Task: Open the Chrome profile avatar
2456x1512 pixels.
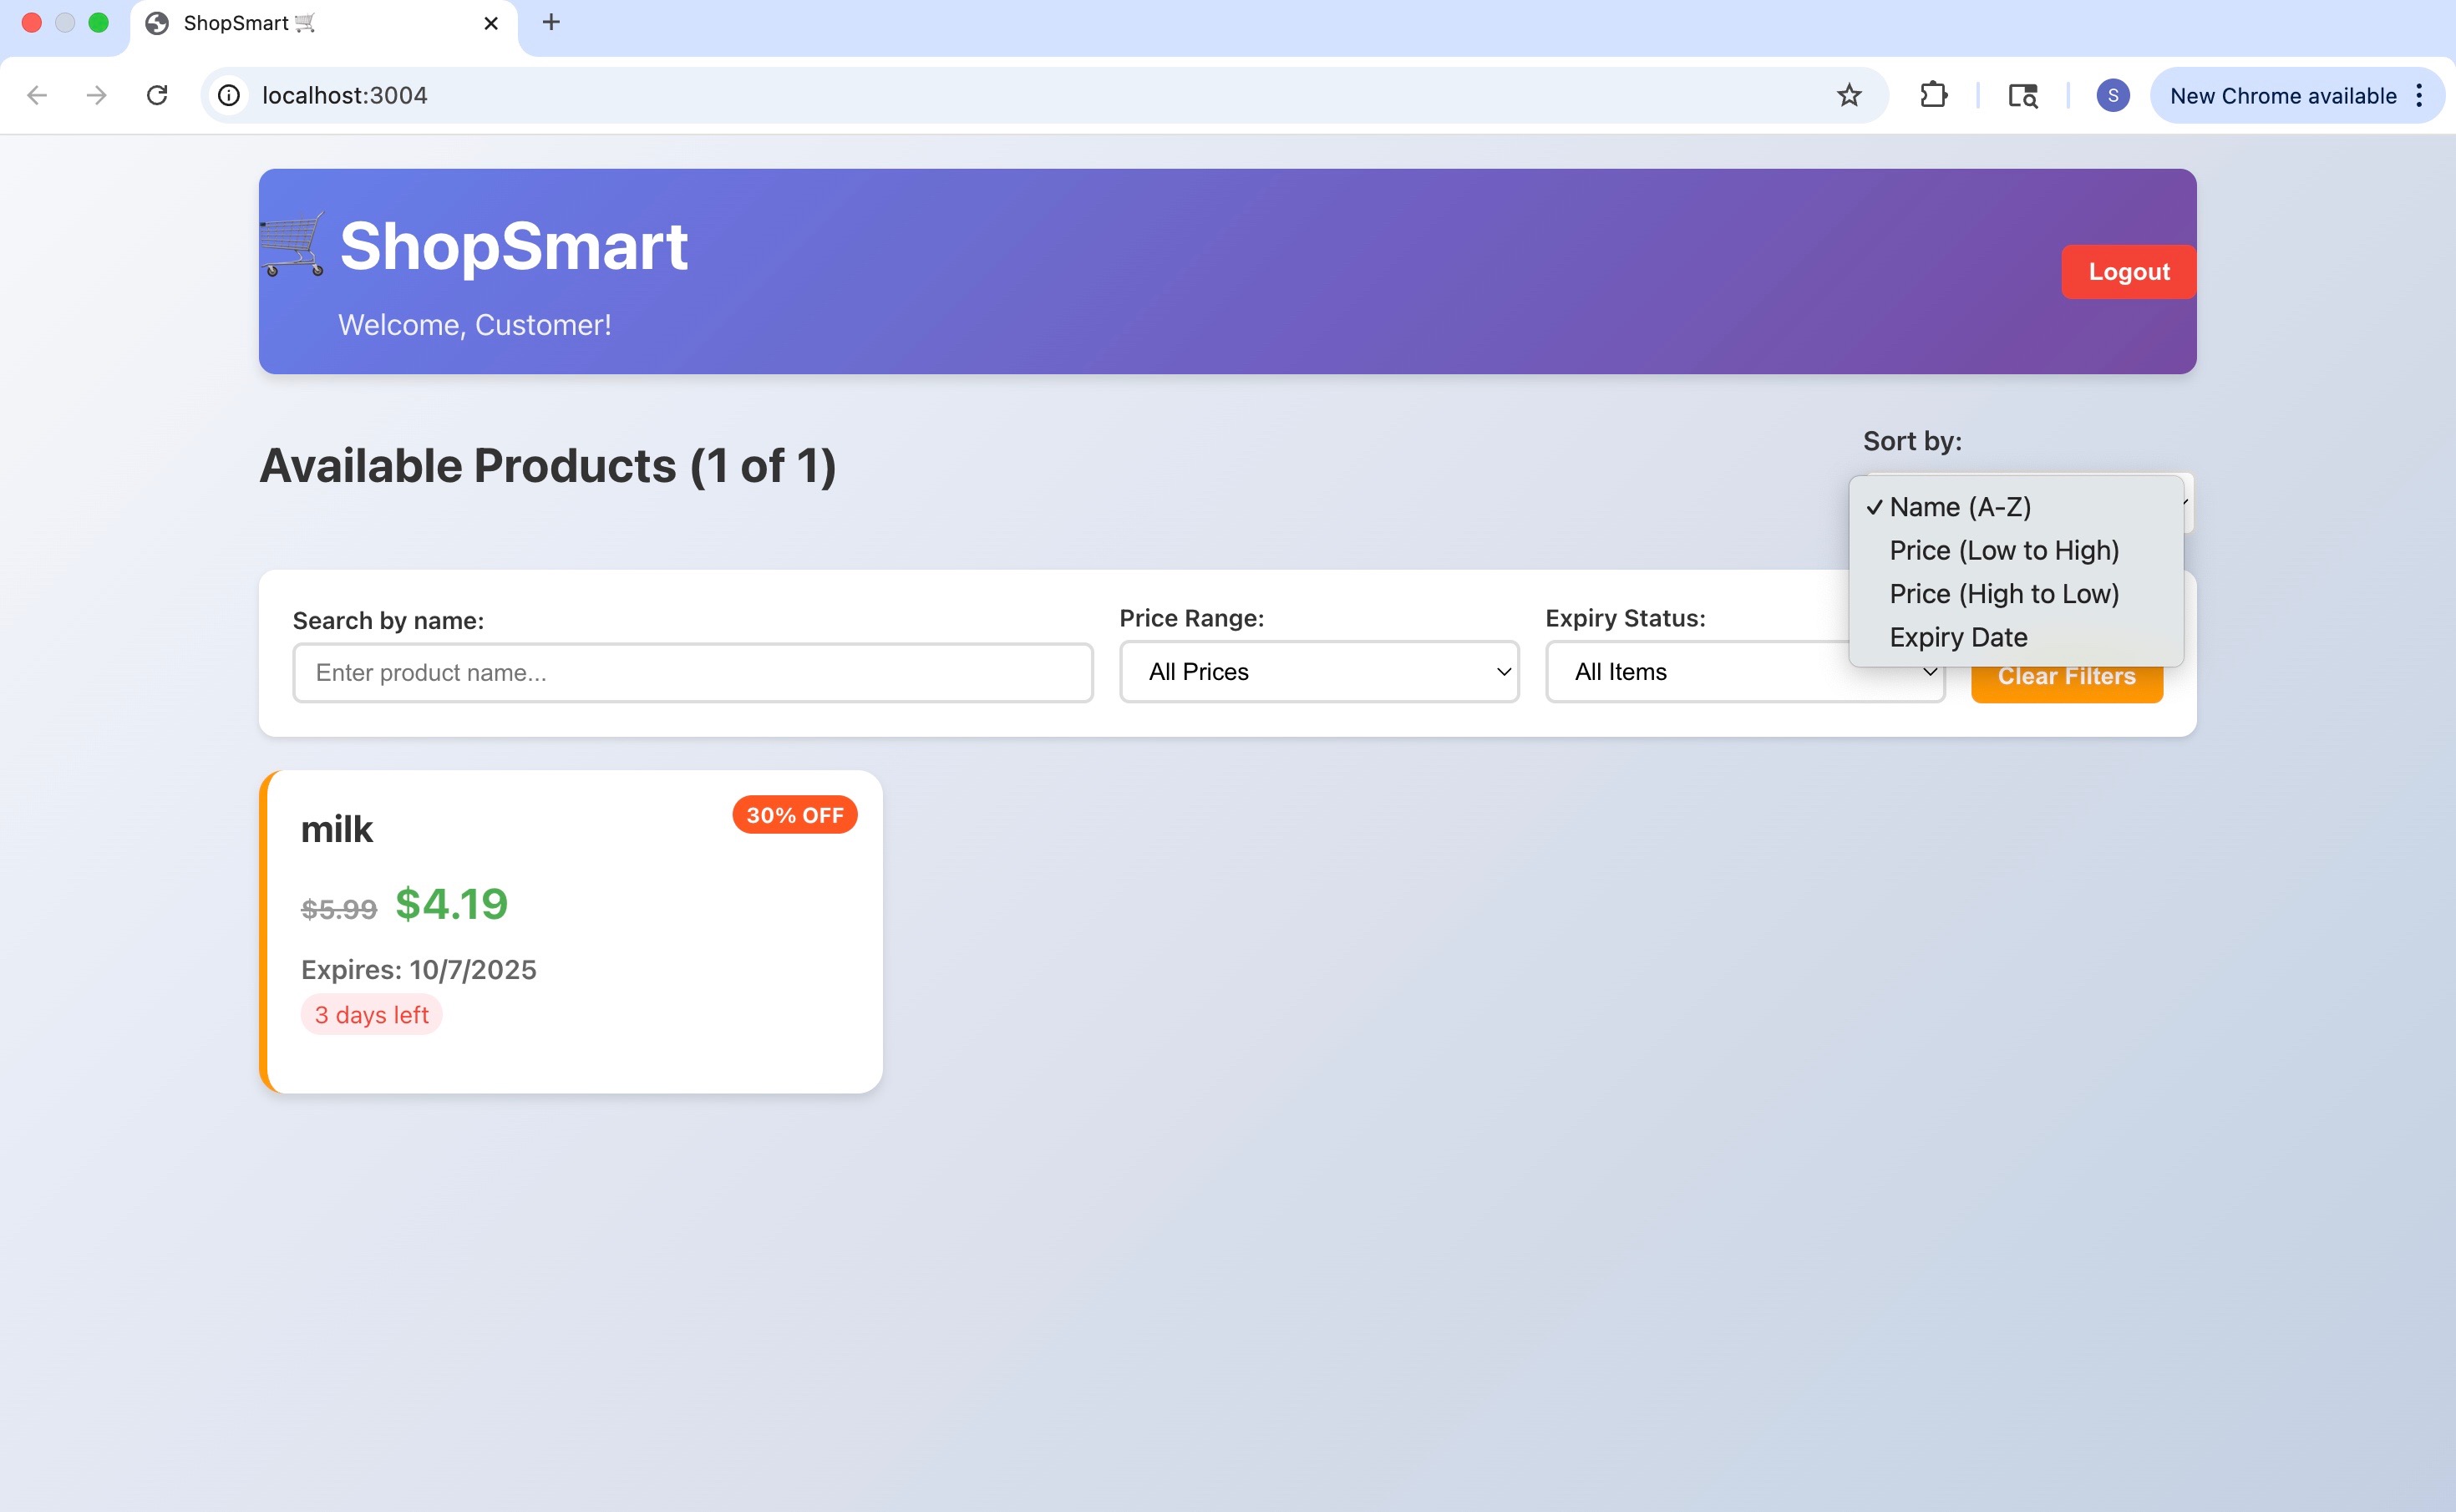Action: coord(2112,95)
